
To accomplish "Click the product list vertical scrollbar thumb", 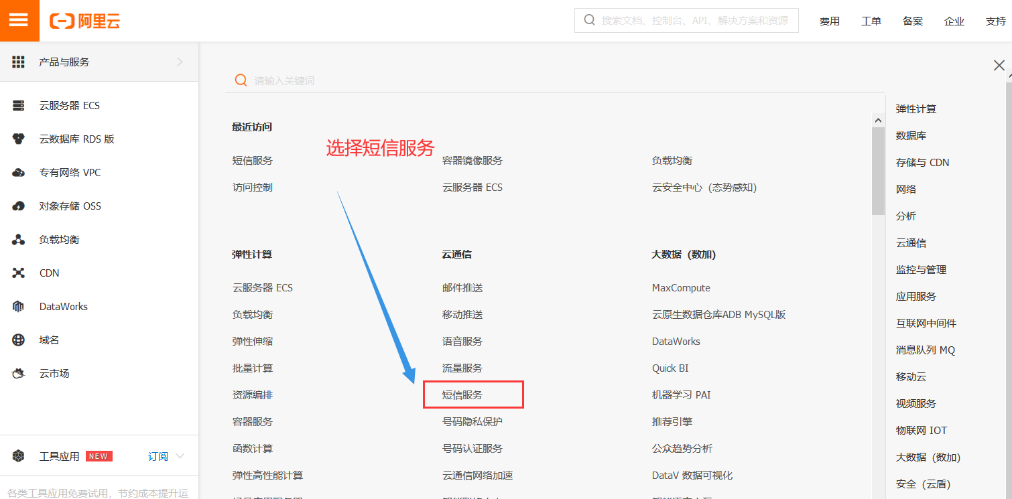I will pyautogui.click(x=878, y=171).
